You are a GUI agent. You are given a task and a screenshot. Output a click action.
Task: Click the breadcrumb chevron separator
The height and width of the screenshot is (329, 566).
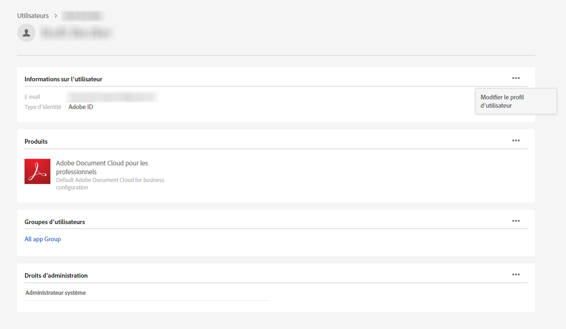click(x=55, y=16)
